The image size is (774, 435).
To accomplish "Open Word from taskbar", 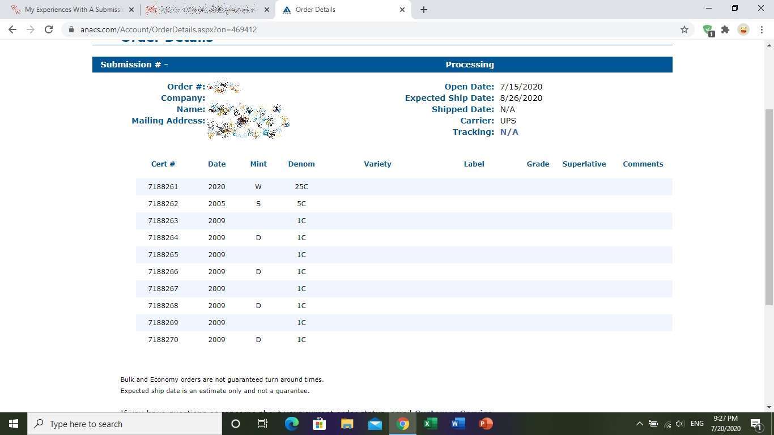I will click(x=458, y=424).
